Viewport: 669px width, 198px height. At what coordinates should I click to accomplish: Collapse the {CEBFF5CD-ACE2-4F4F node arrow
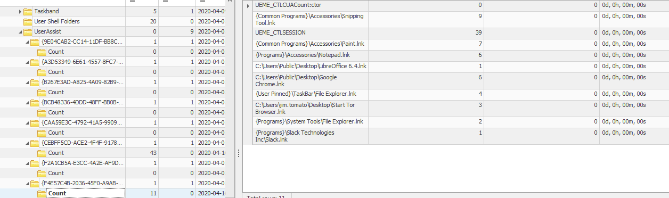tap(28, 143)
